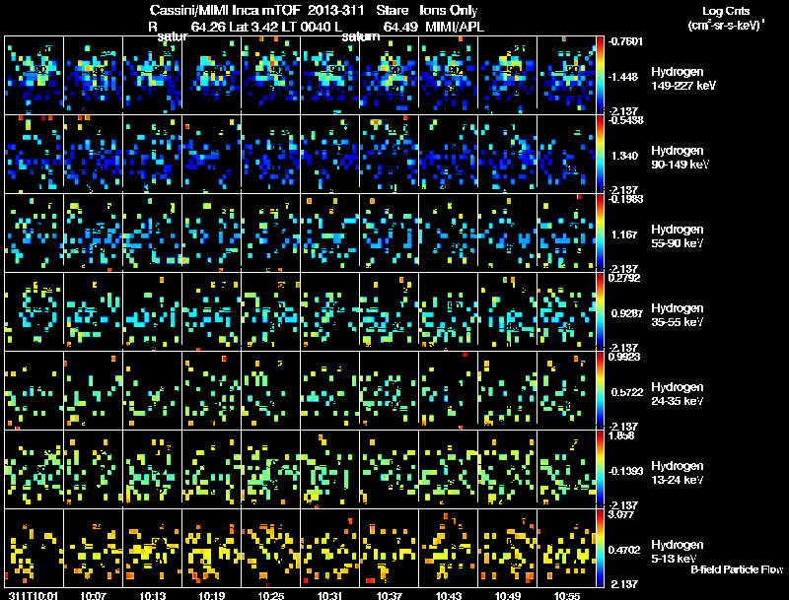The image size is (789, 600).
Task: Open the 149-227 keV panel at 10:49
Action: (508, 75)
